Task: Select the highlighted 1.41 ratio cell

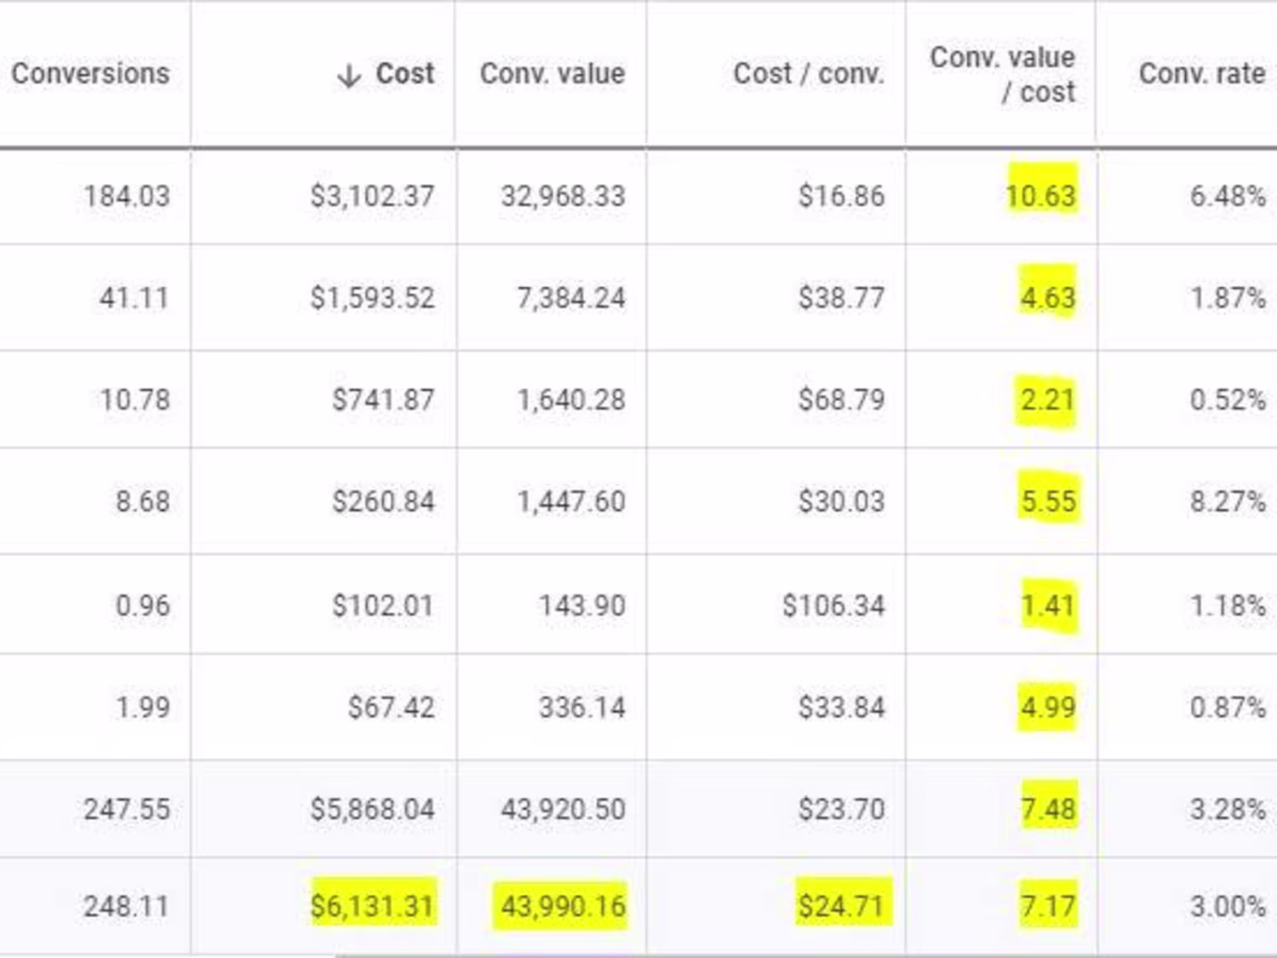Action: (1047, 605)
